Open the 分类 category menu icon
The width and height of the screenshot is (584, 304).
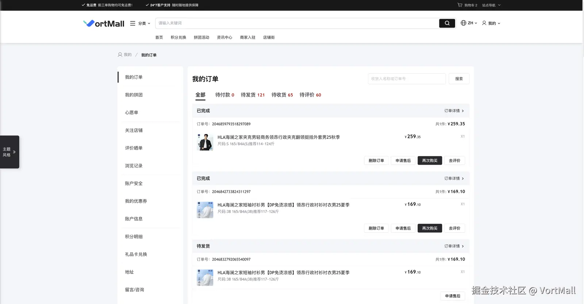(x=133, y=23)
